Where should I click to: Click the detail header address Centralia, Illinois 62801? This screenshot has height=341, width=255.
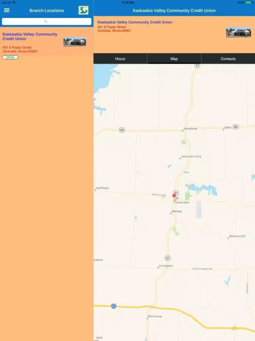(114, 31)
